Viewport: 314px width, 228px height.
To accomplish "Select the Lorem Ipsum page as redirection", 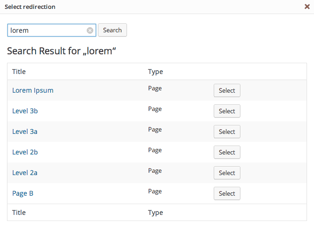I will [227, 90].
